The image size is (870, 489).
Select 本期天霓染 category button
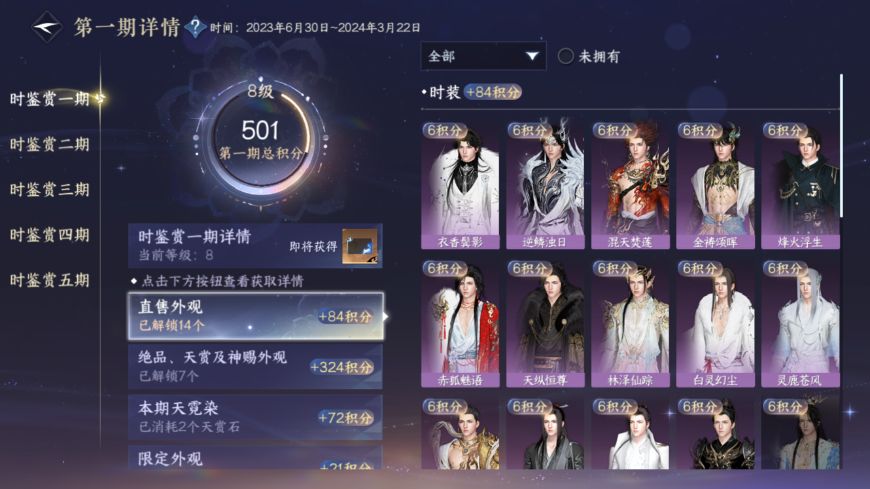pos(256,417)
